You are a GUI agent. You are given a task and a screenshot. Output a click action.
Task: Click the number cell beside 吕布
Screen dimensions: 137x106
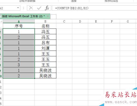click(x=19, y=43)
